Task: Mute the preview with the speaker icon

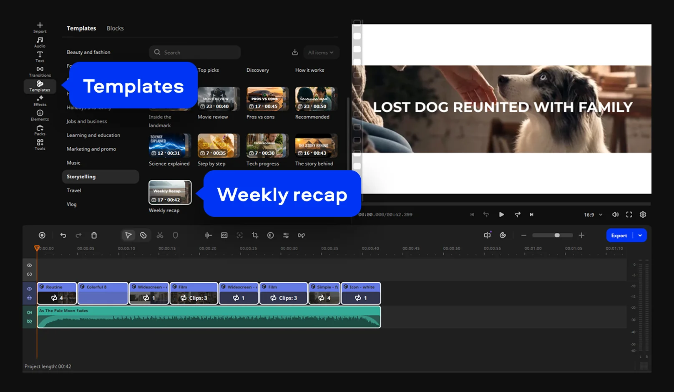Action: coord(615,214)
